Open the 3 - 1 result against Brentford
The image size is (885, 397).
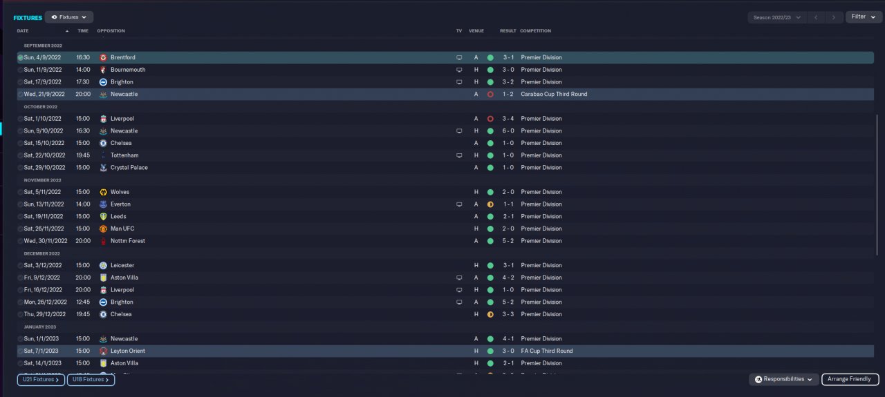click(x=508, y=58)
